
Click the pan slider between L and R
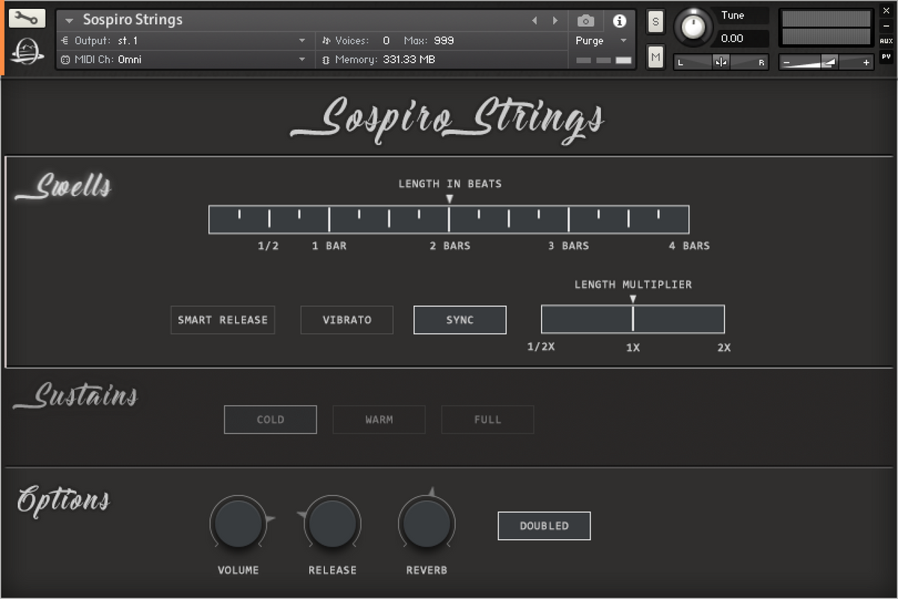tap(721, 63)
